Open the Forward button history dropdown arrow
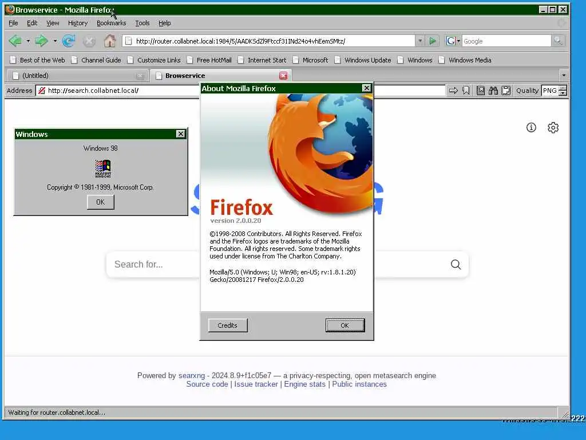Screen dimensions: 586x440 (x=55, y=41)
